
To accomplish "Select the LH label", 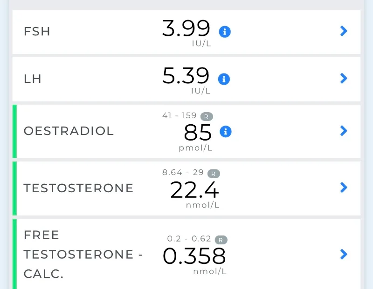I will tap(33, 79).
